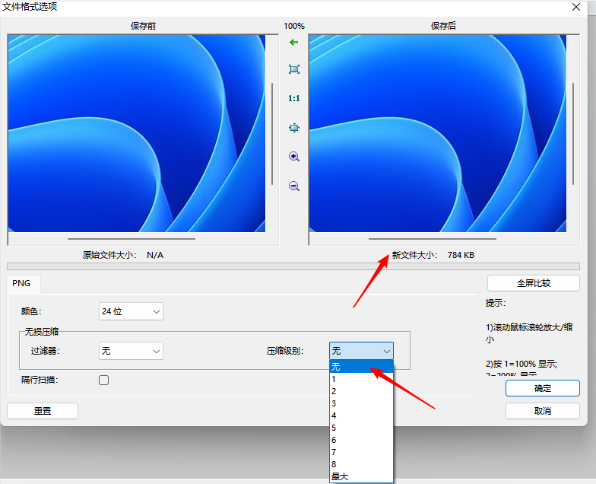Click the 保存前 vertical scrollbar
The height and width of the screenshot is (484, 596).
272,134
